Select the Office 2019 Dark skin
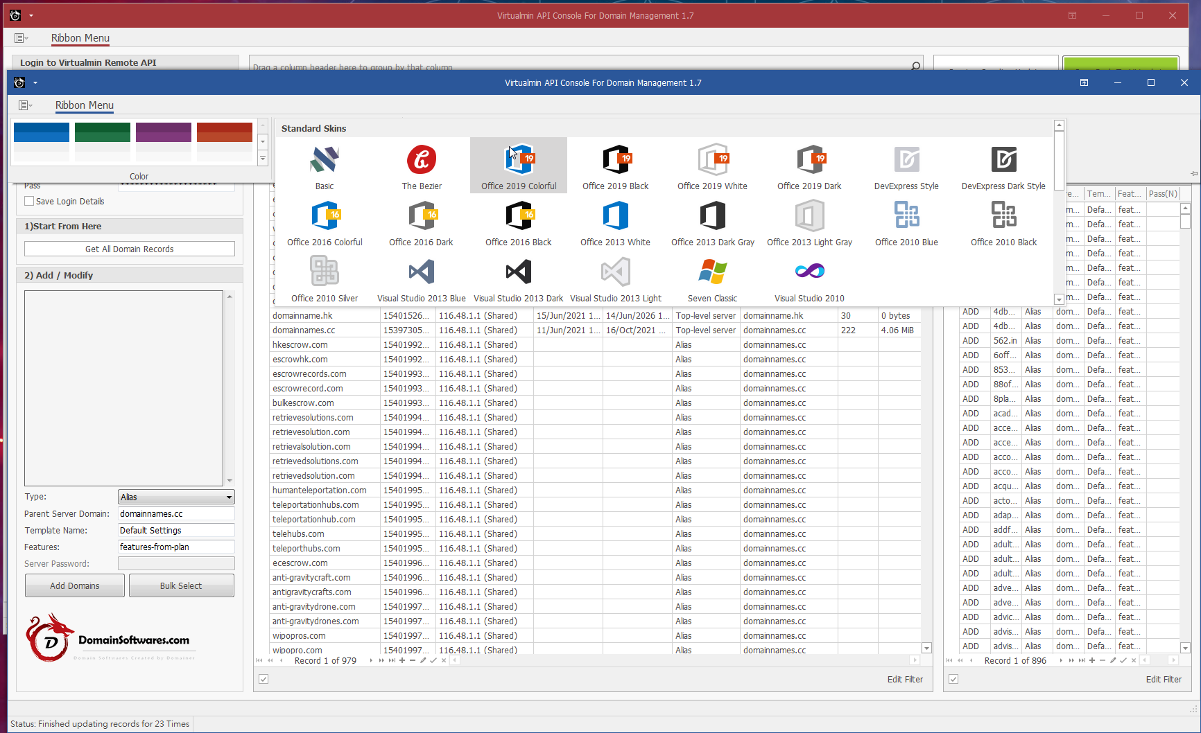This screenshot has width=1201, height=733. tap(810, 166)
